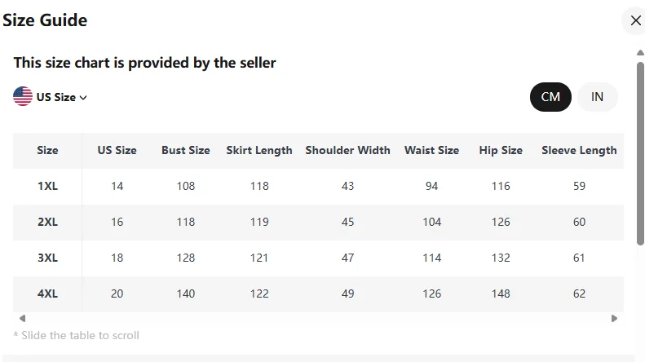The width and height of the screenshot is (645, 362).
Task: Select the 3XL size row
Action: pyautogui.click(x=47, y=258)
